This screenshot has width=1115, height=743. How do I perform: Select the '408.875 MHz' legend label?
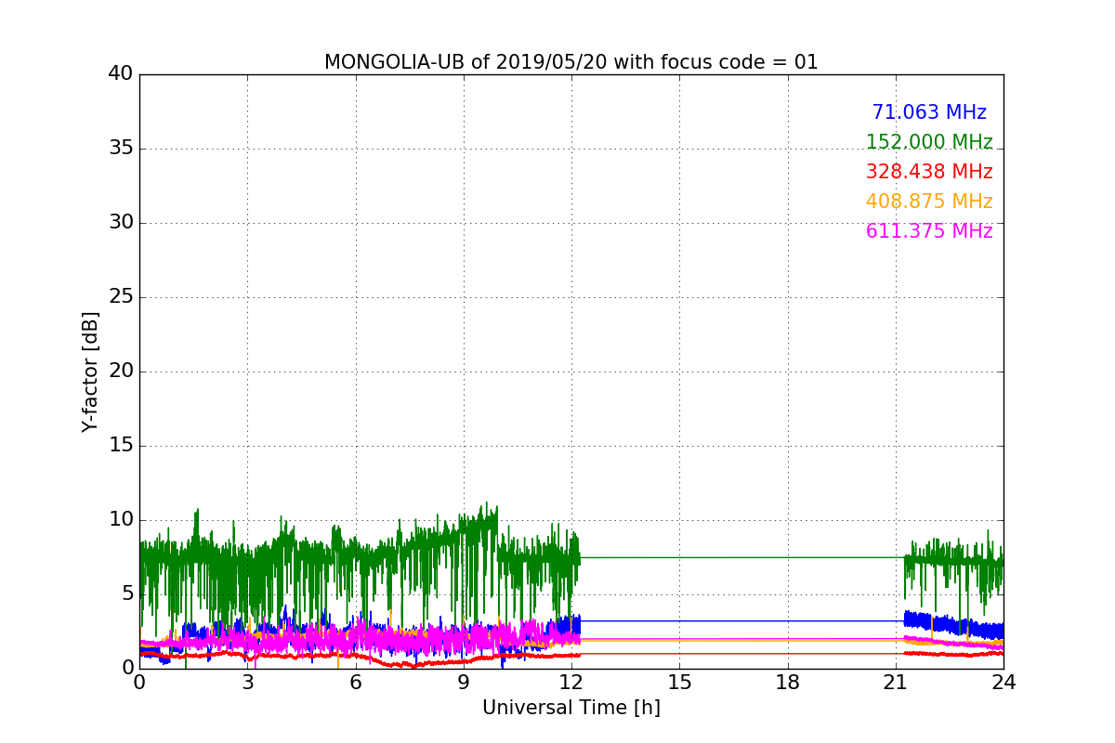click(929, 202)
